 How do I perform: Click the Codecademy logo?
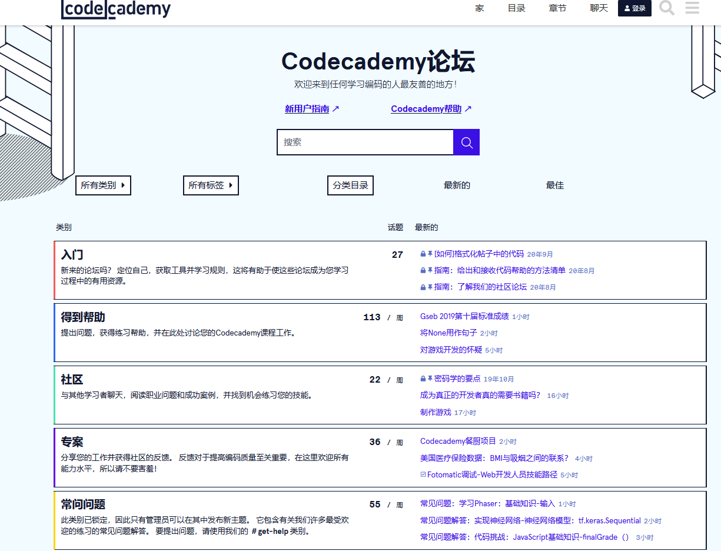click(115, 9)
